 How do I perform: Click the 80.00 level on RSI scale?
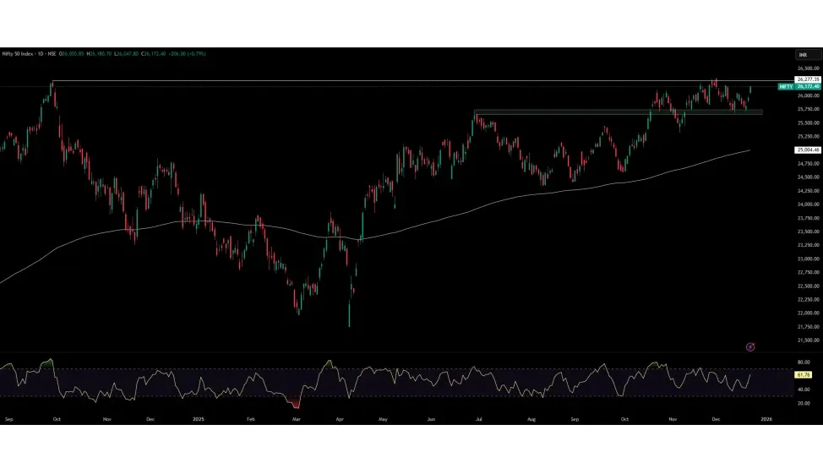click(x=804, y=362)
